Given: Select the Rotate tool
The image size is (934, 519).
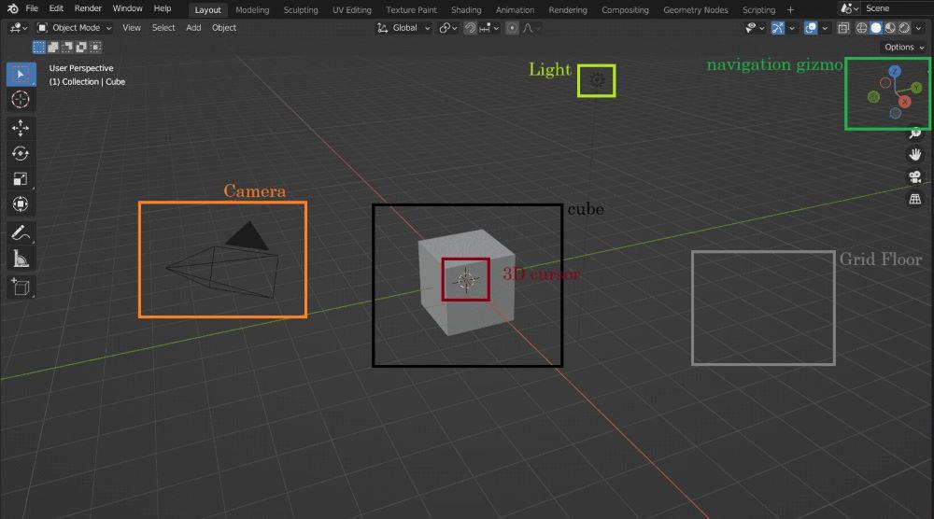Looking at the screenshot, I should pos(21,154).
